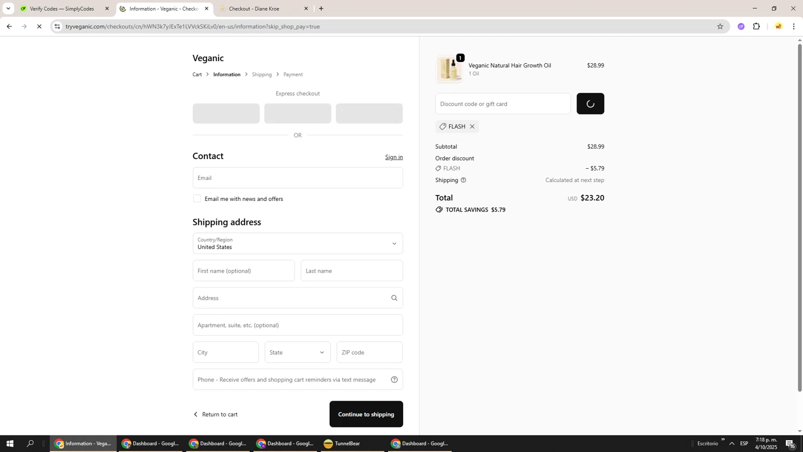Image resolution: width=803 pixels, height=452 pixels.
Task: Focus the City input field
Action: pyautogui.click(x=225, y=352)
